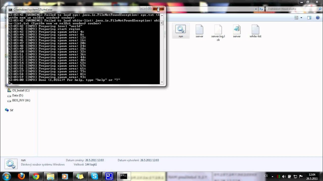323x181 pixels.
Task: Click the CS language indicator
Action: 266,176
